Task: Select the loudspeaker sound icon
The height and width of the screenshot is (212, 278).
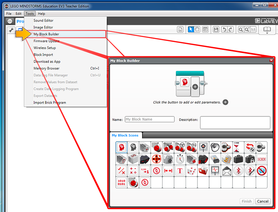Action: pyautogui.click(x=215, y=147)
